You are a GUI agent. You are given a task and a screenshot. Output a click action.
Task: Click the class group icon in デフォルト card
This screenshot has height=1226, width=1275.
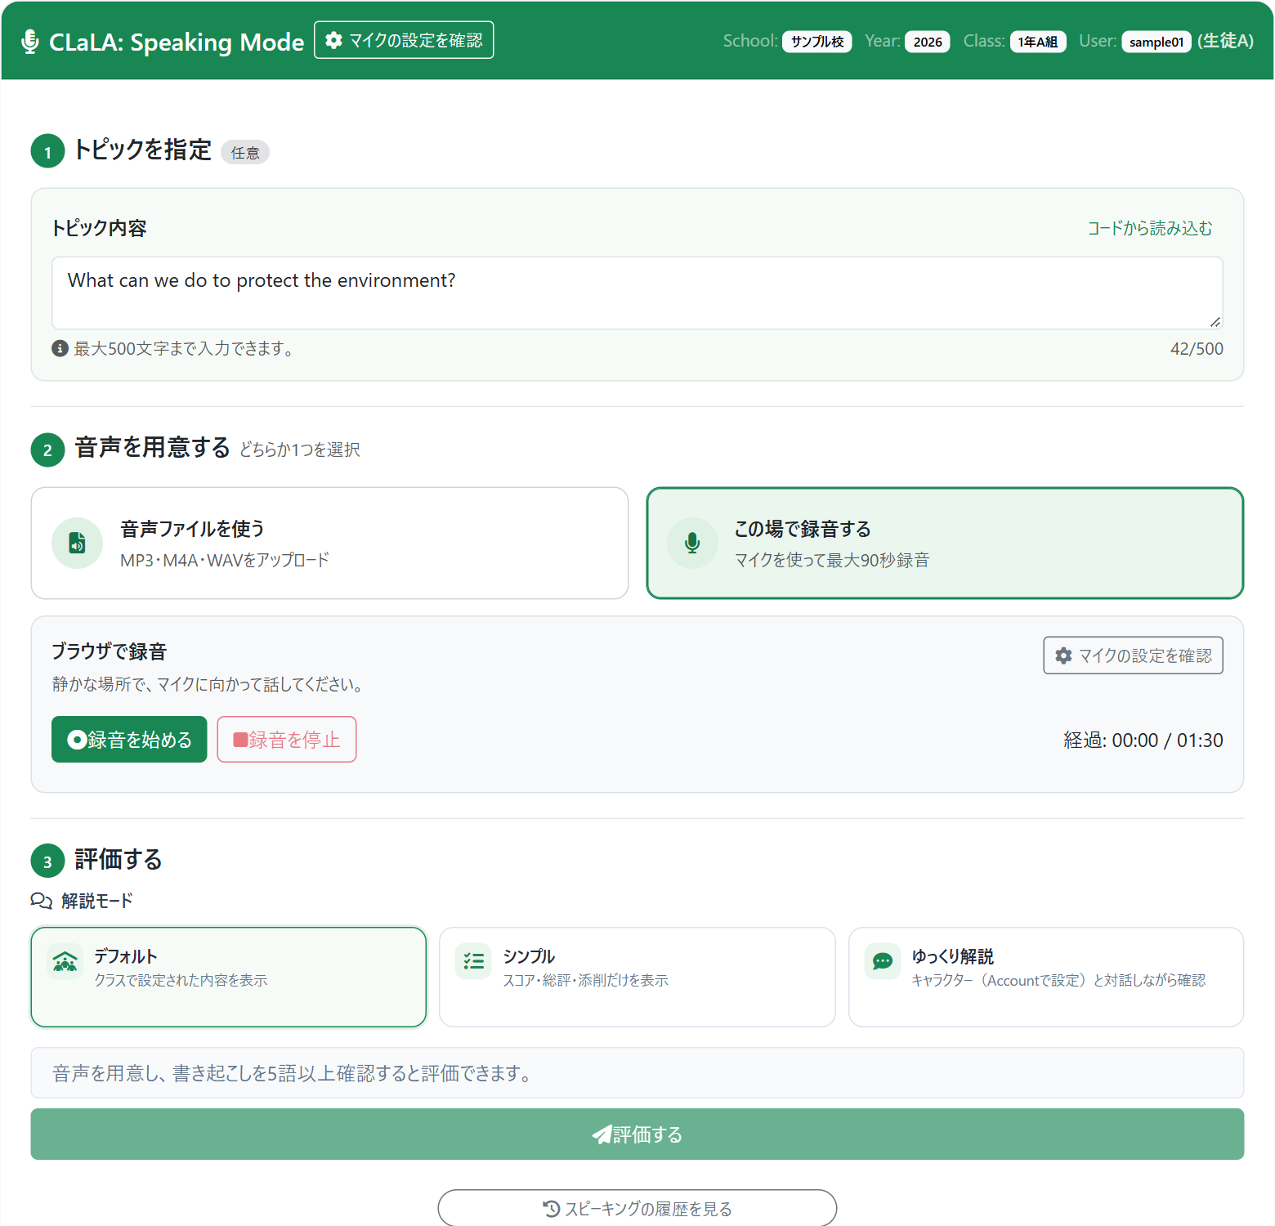65,961
